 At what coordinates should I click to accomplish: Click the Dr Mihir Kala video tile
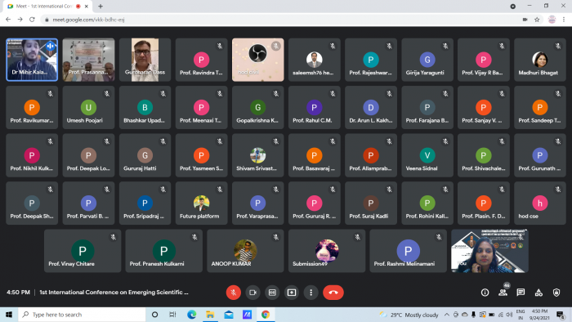point(32,60)
